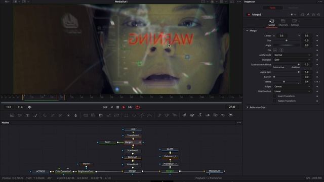The height and width of the screenshot is (182, 324).
Task: Add an Image Plane 3D node
Action: 184,115
